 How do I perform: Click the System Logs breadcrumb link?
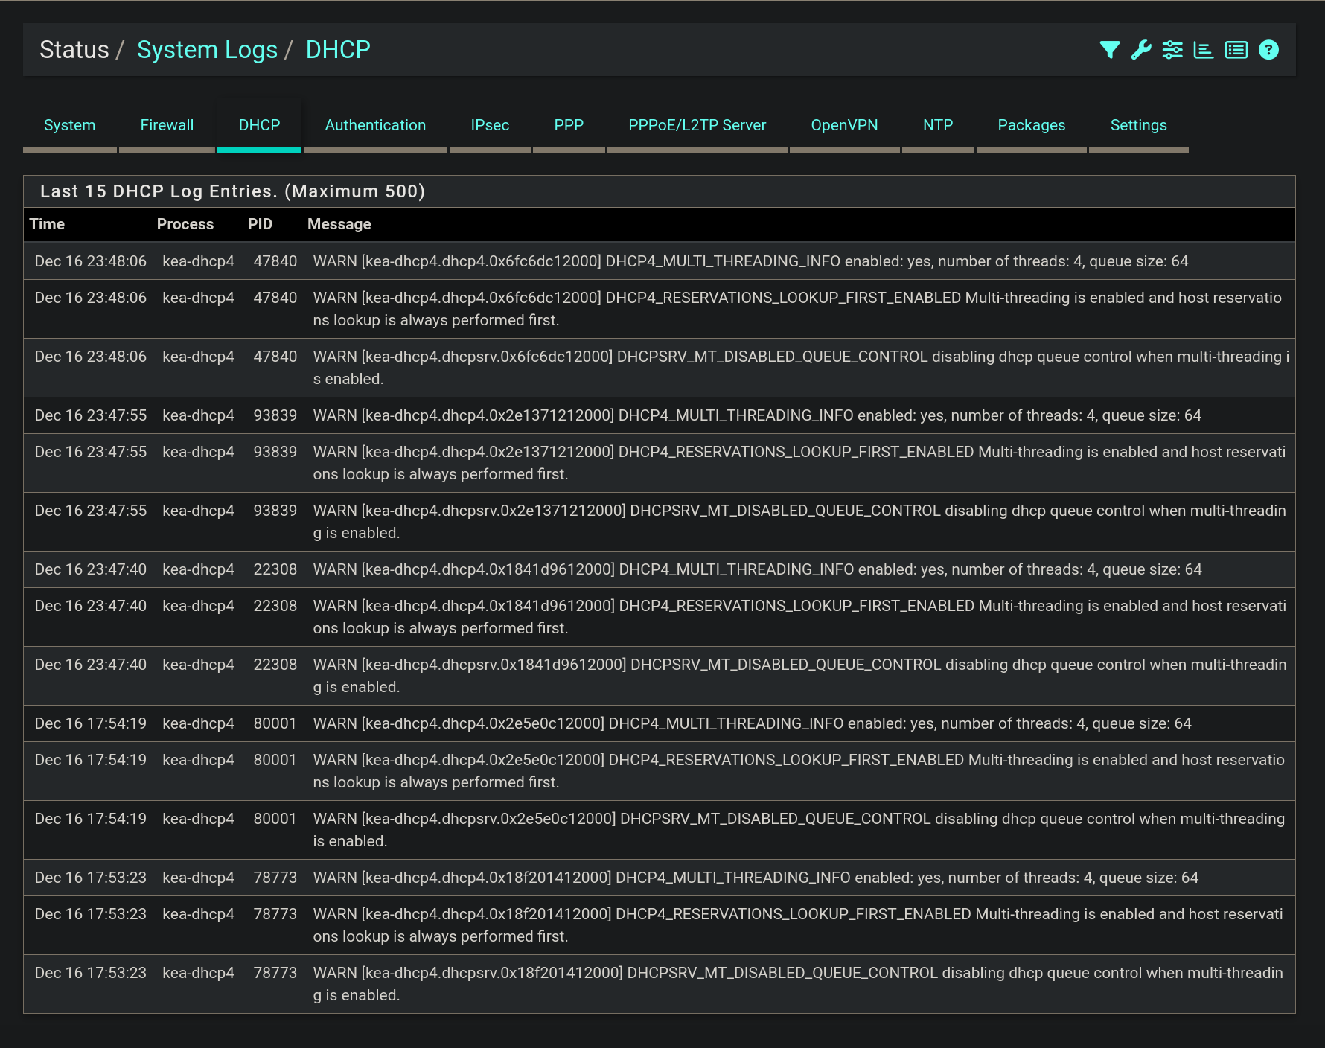pyautogui.click(x=207, y=50)
